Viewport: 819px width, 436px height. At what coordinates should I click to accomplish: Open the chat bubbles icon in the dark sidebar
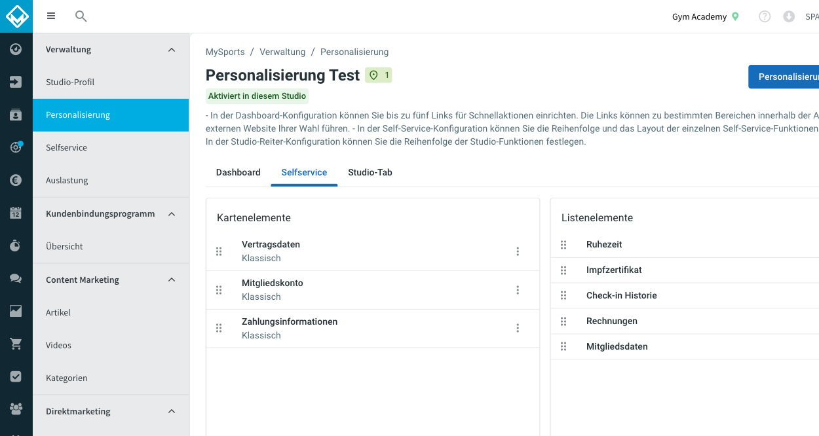[16, 278]
